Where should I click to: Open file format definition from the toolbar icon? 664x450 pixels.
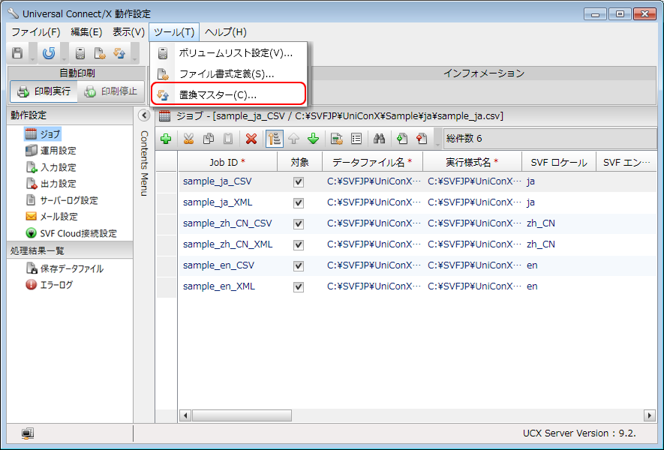pyautogui.click(x=100, y=53)
